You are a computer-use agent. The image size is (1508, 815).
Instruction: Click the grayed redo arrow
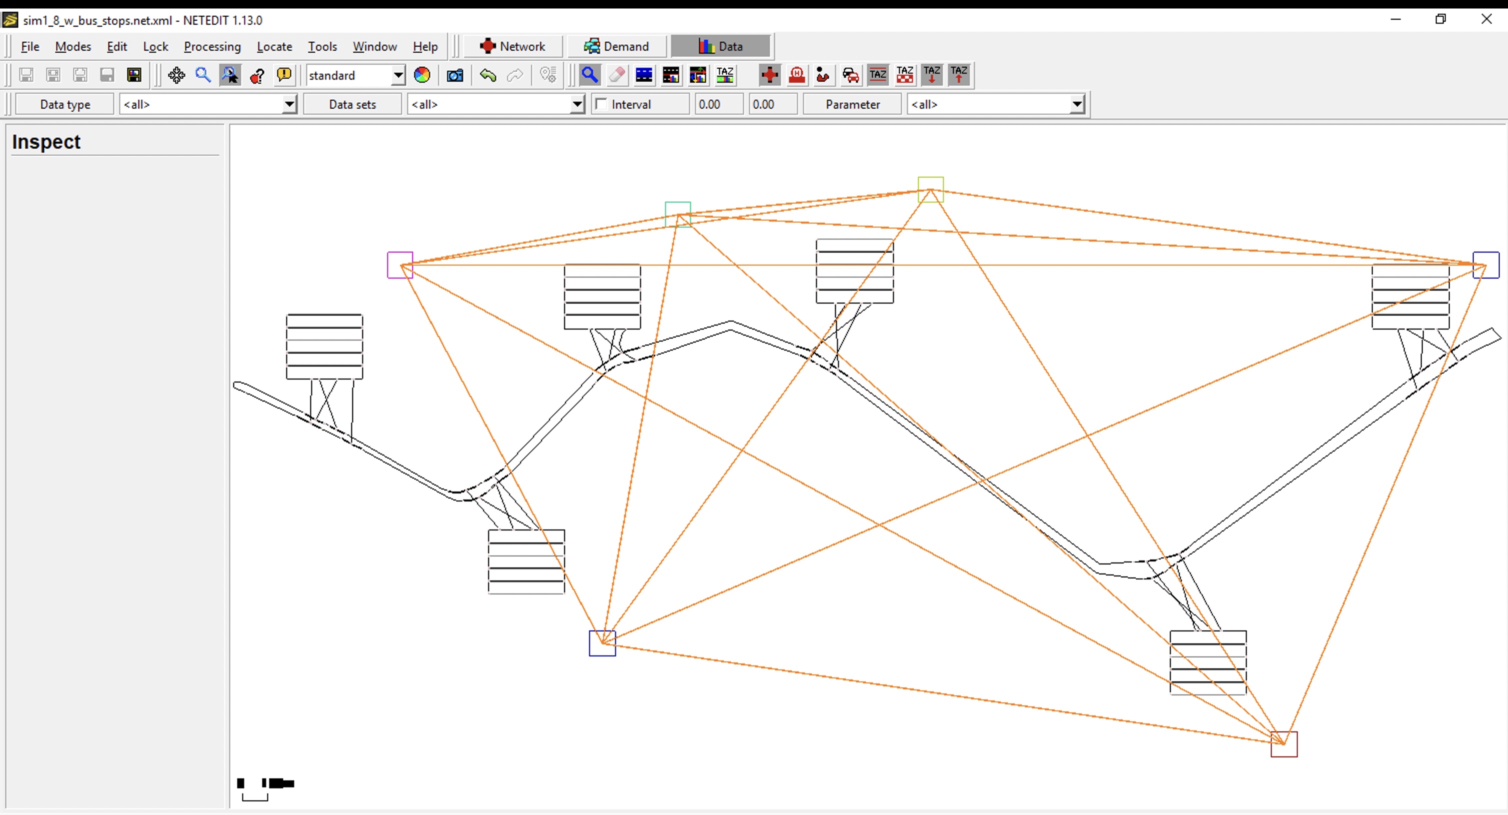[x=514, y=75]
